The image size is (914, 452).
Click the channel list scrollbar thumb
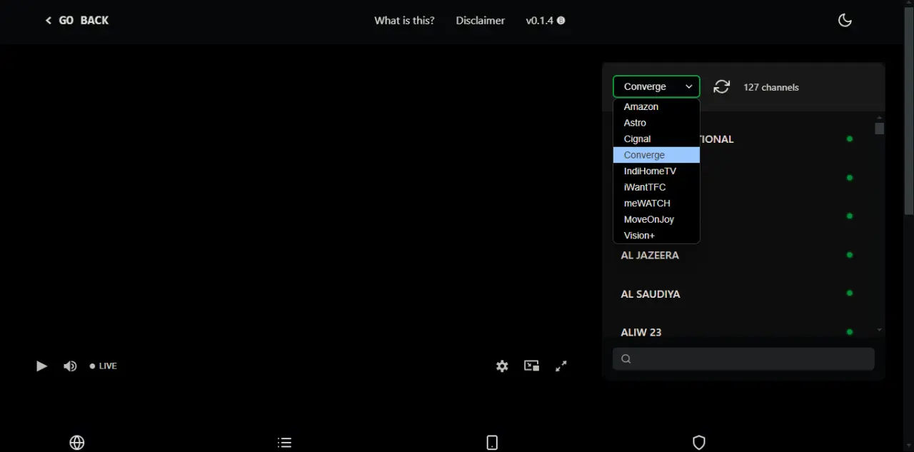click(880, 129)
